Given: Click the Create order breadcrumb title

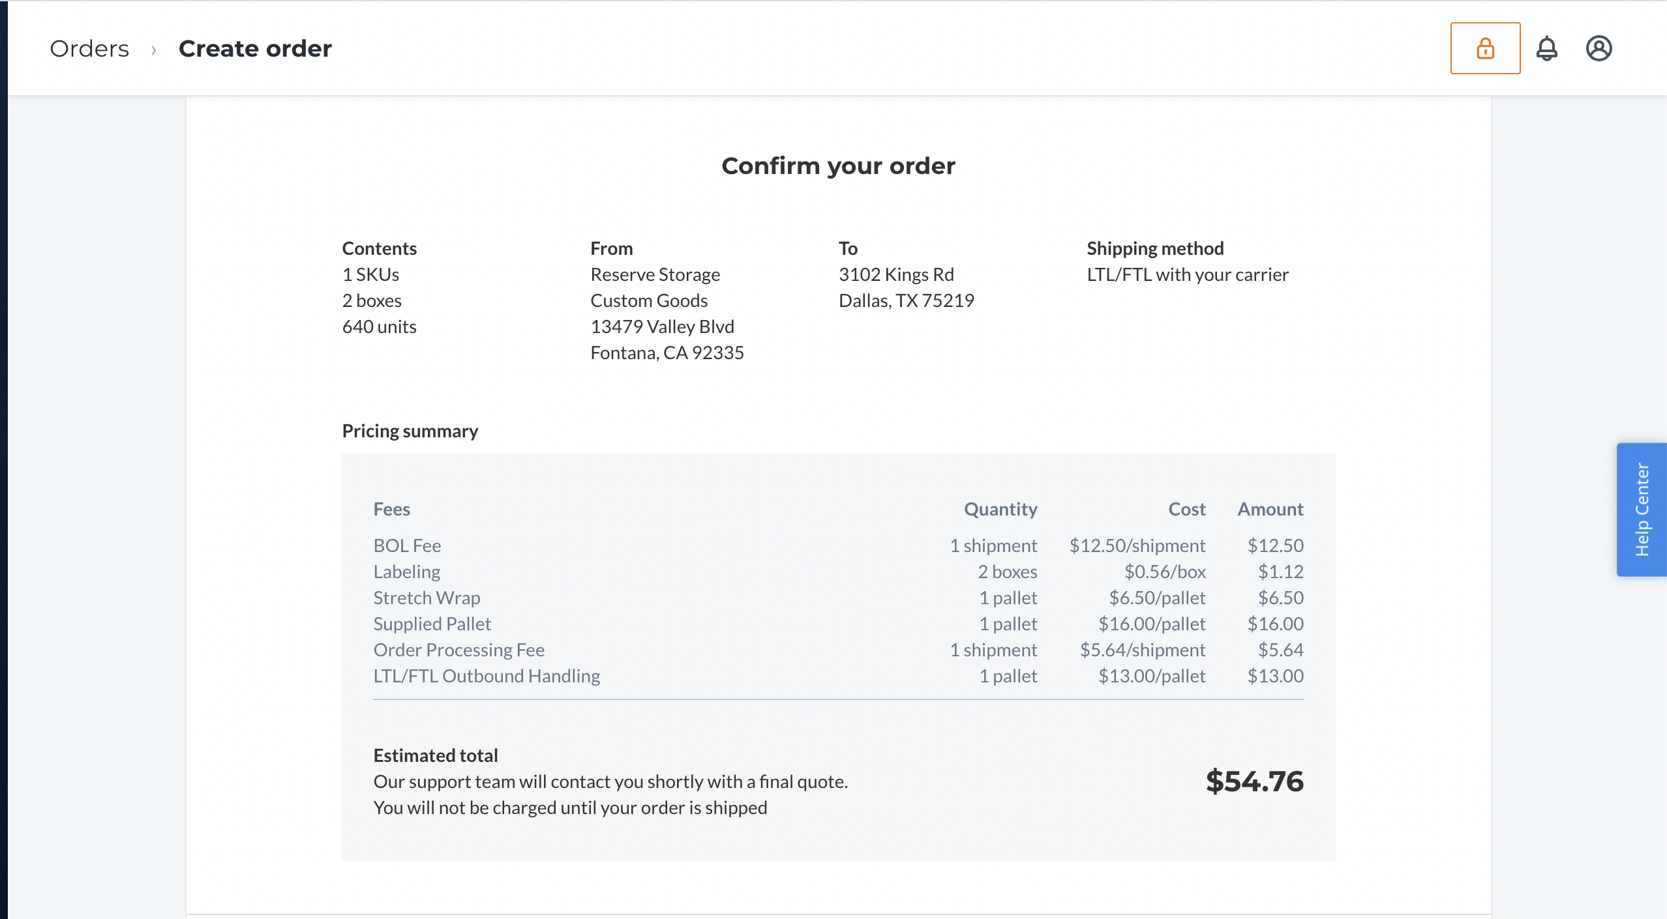Looking at the screenshot, I should (255, 48).
